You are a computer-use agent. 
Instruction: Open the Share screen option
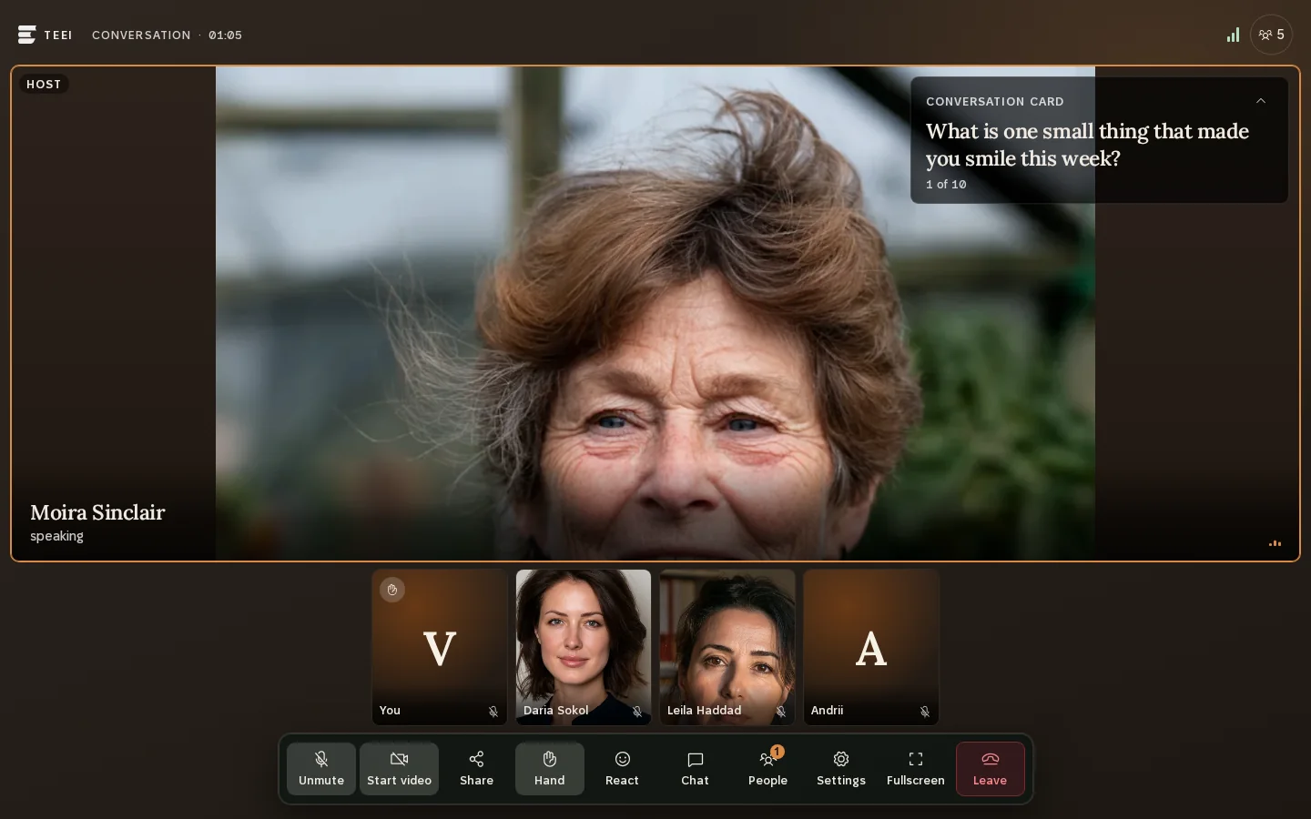click(476, 769)
